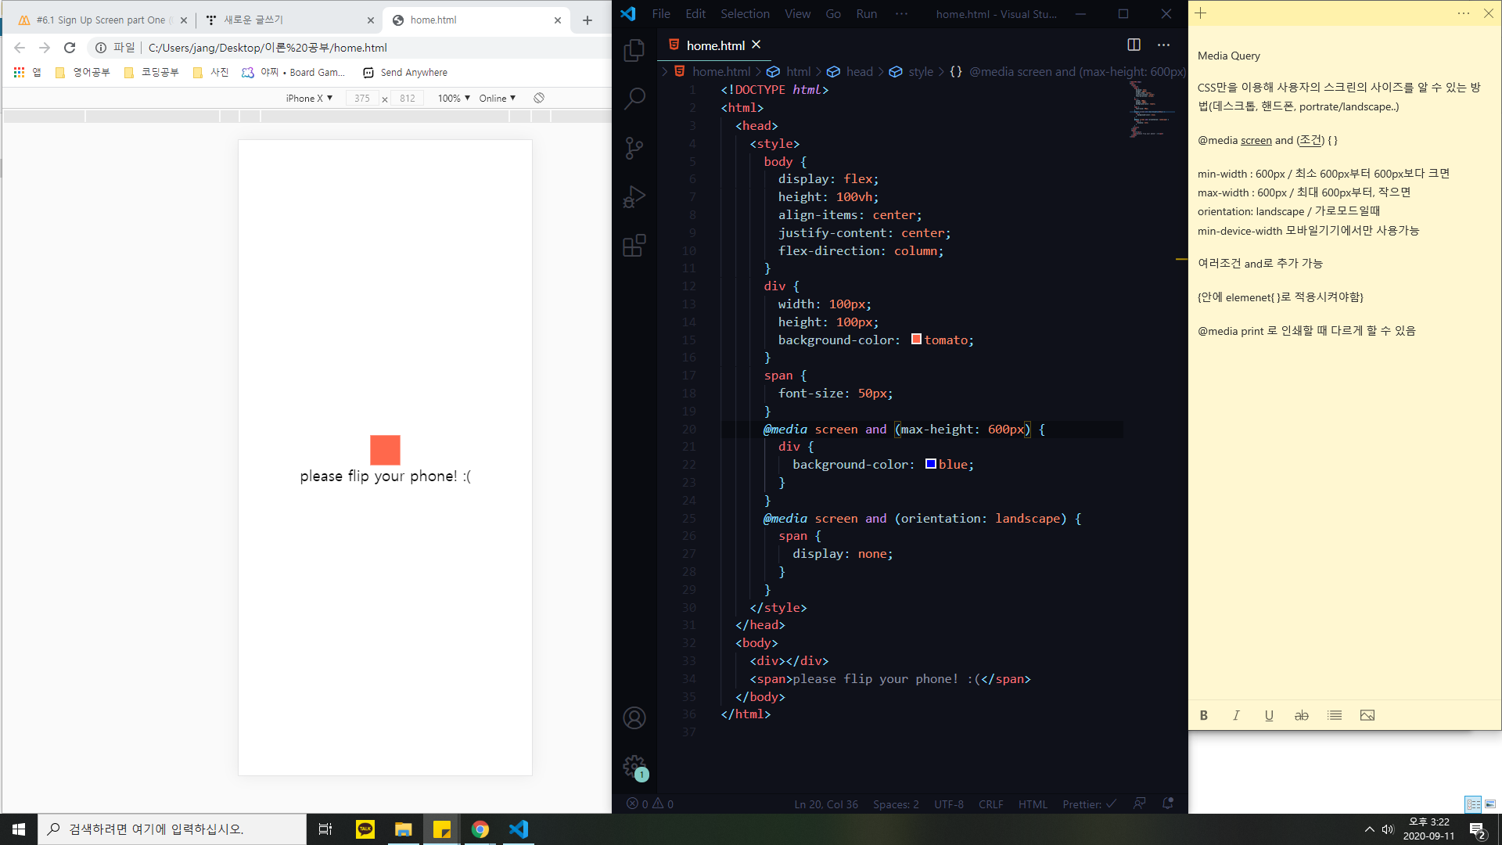Viewport: 1502px width, 845px height.
Task: Open the Run and Debug view
Action: pyautogui.click(x=634, y=197)
